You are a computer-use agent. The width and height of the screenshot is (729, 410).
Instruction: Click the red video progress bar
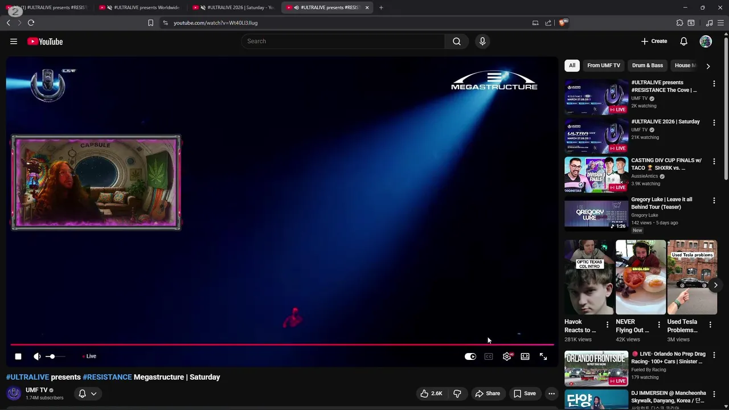282,345
